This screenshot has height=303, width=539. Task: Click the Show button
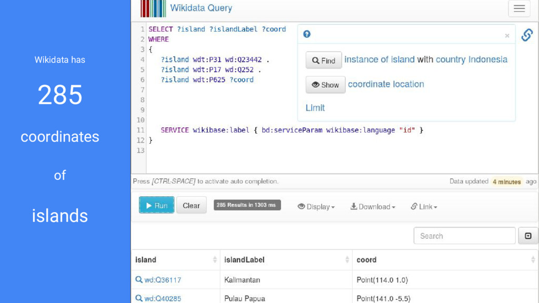coord(325,85)
